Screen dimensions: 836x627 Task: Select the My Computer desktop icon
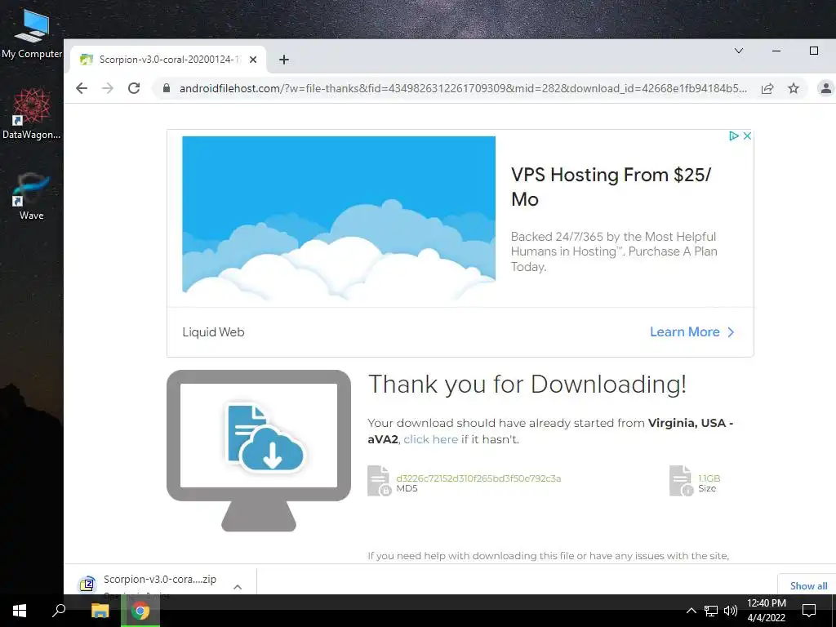click(32, 33)
